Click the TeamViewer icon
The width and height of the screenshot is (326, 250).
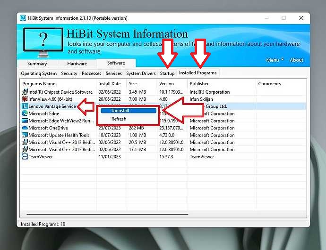[x=25, y=157]
